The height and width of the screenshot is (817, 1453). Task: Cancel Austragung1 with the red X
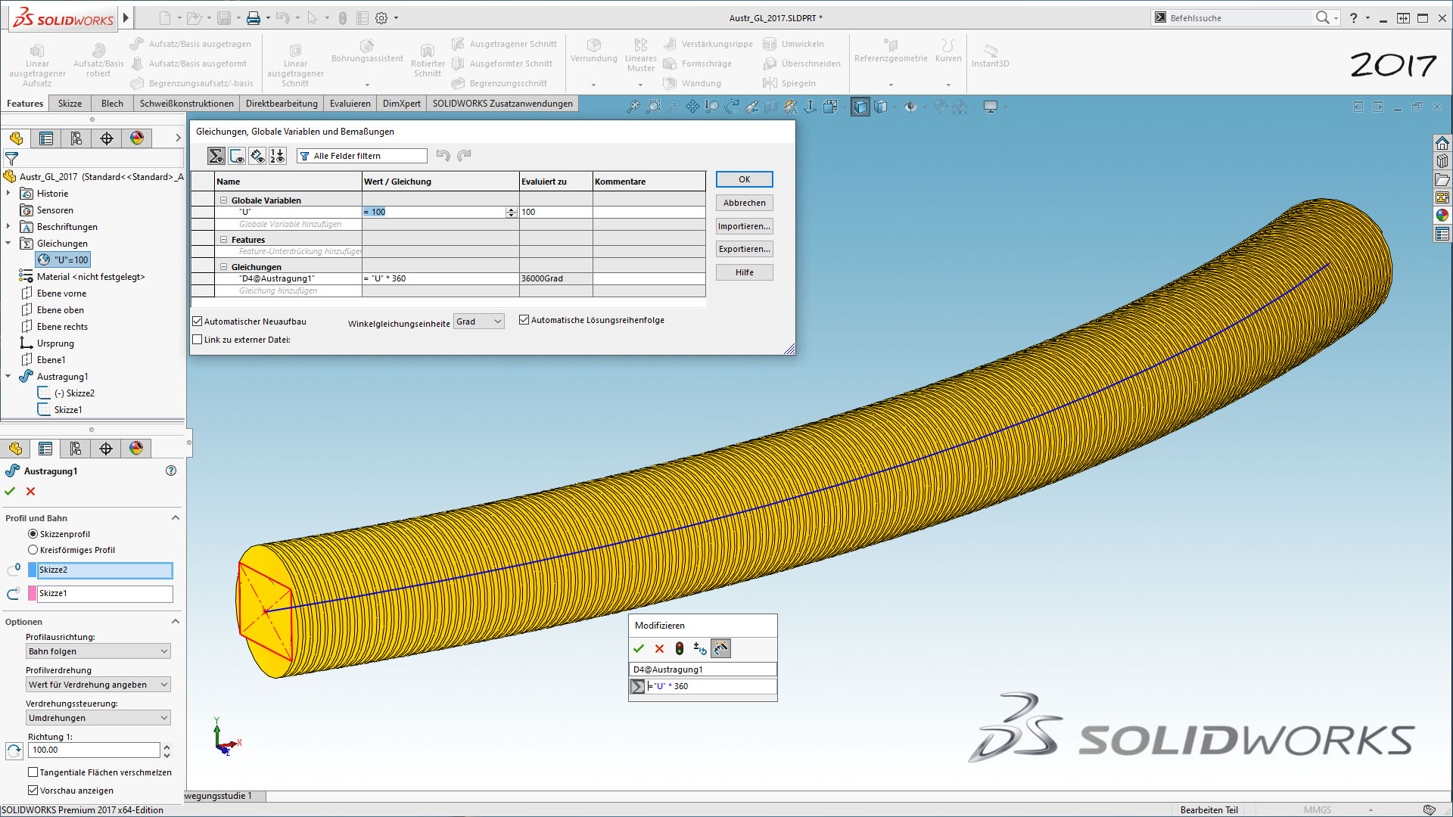pyautogui.click(x=31, y=492)
